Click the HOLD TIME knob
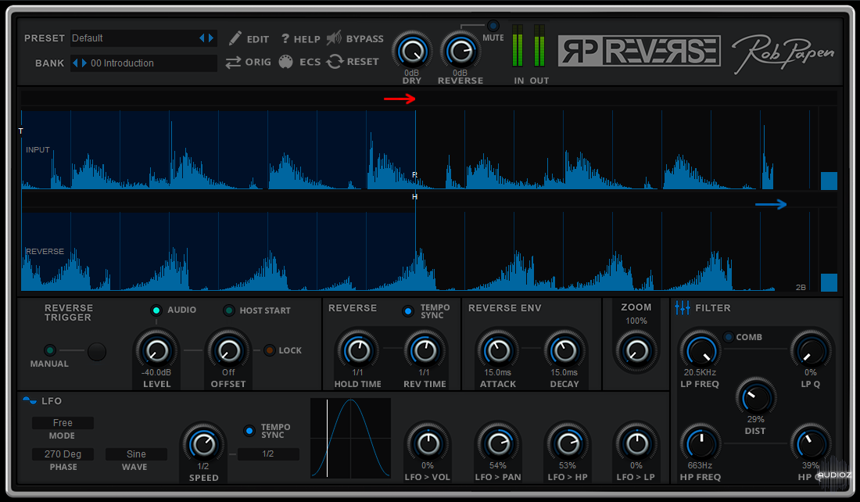The height and width of the screenshot is (502, 860). pos(357,350)
